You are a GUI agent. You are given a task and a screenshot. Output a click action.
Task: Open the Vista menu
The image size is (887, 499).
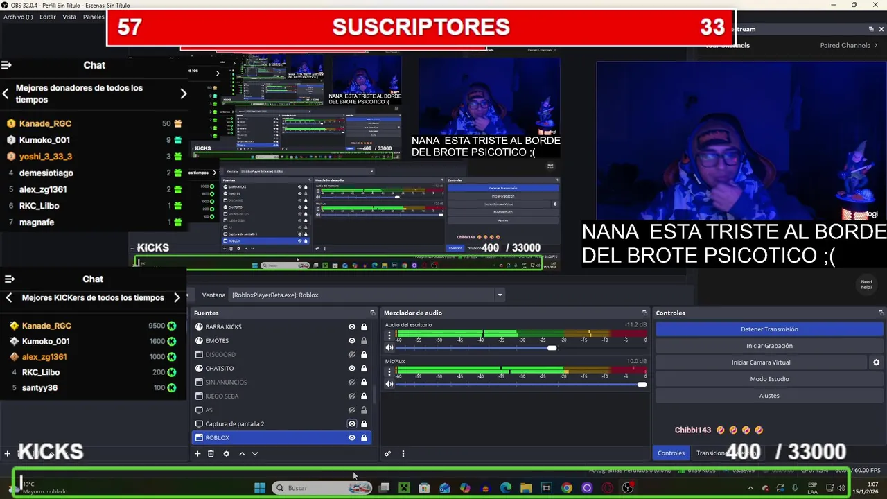(69, 17)
